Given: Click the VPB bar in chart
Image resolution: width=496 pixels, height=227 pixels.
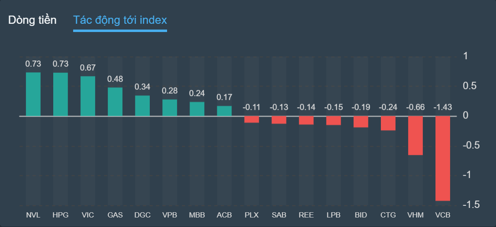Looking at the screenshot, I should [170, 108].
